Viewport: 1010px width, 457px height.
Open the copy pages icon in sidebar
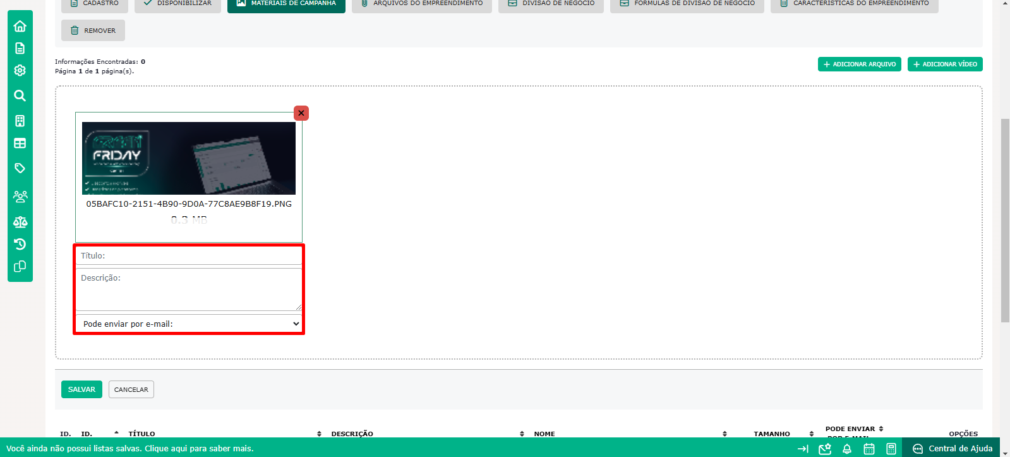click(20, 266)
